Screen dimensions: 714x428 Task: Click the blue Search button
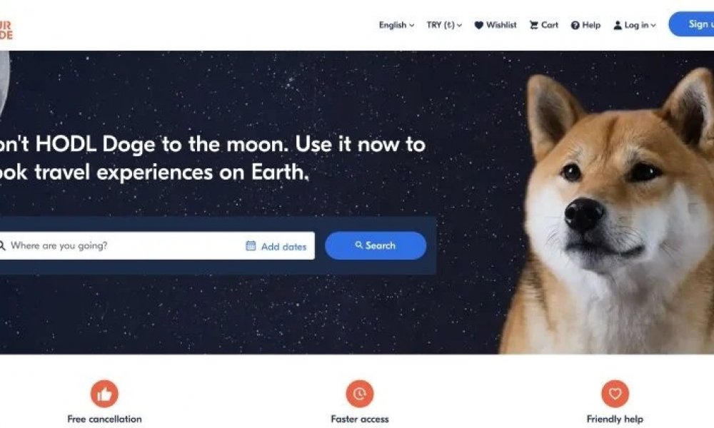pos(376,245)
